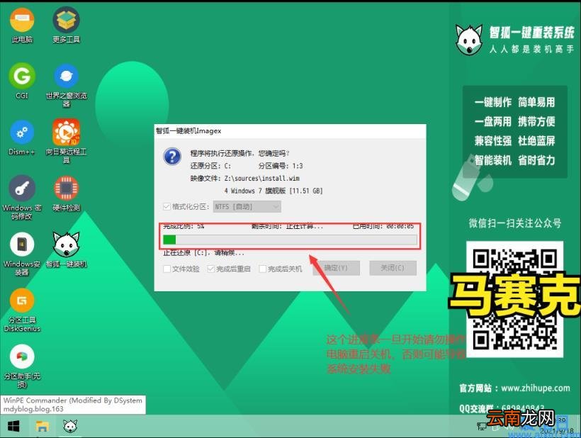Click the WinPE Commander info box
Screen dimensions: 581x438
pos(73,405)
